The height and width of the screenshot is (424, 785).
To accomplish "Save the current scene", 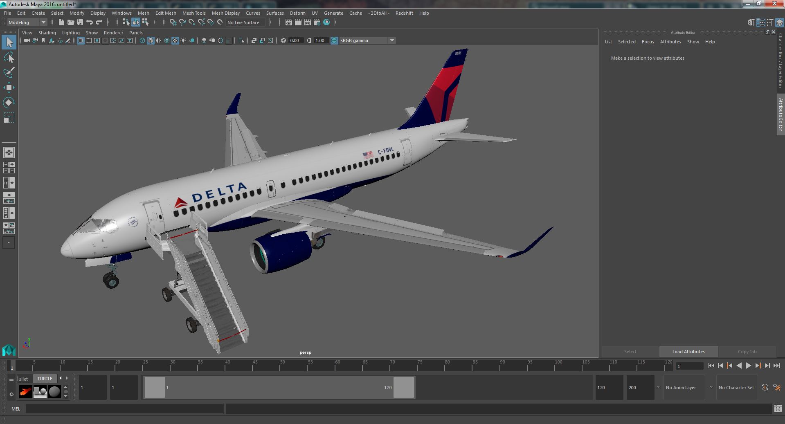I will tap(80, 22).
